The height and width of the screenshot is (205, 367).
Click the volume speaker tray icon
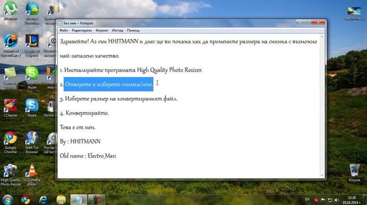337,200
